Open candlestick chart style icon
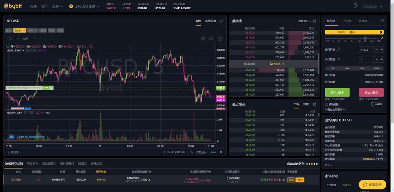Screen dimensions: 394x192 10,39
